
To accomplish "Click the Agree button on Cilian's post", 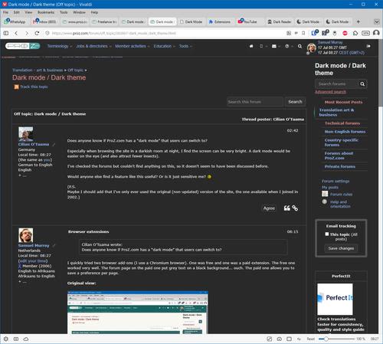I will [x=269, y=208].
